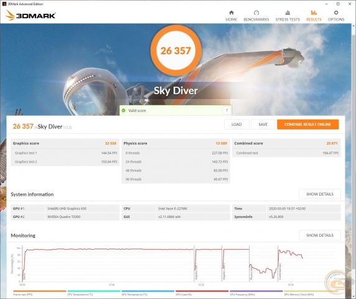
Task: Toggle the Frame rate (FPS) legend
Action: pyautogui.click(x=39, y=293)
